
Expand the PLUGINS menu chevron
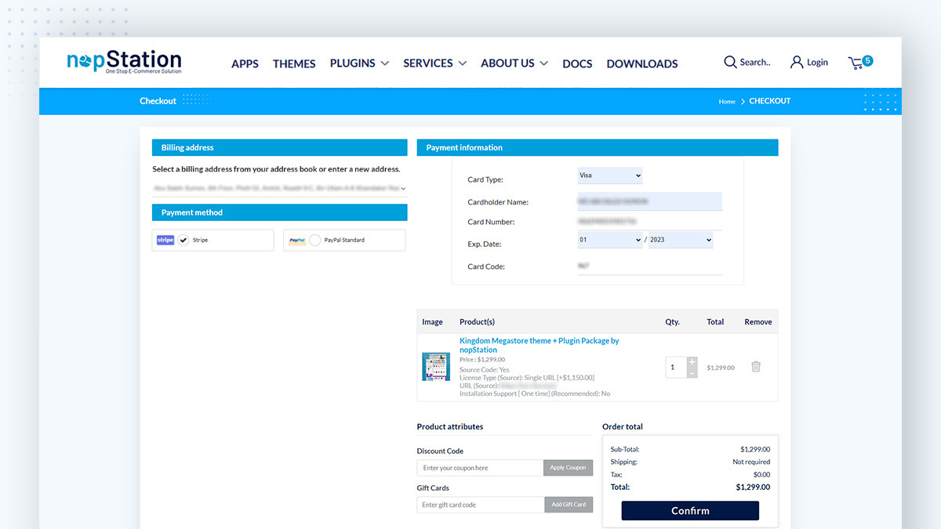coord(384,63)
